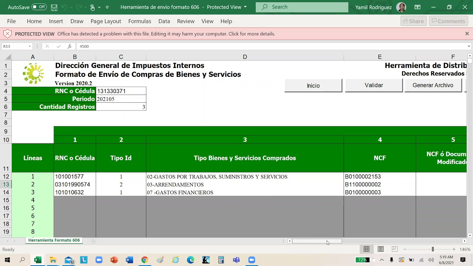Screen dimensions: 473x266
Task: Click the horizontal scrollbar thumb
Action: [317, 241]
